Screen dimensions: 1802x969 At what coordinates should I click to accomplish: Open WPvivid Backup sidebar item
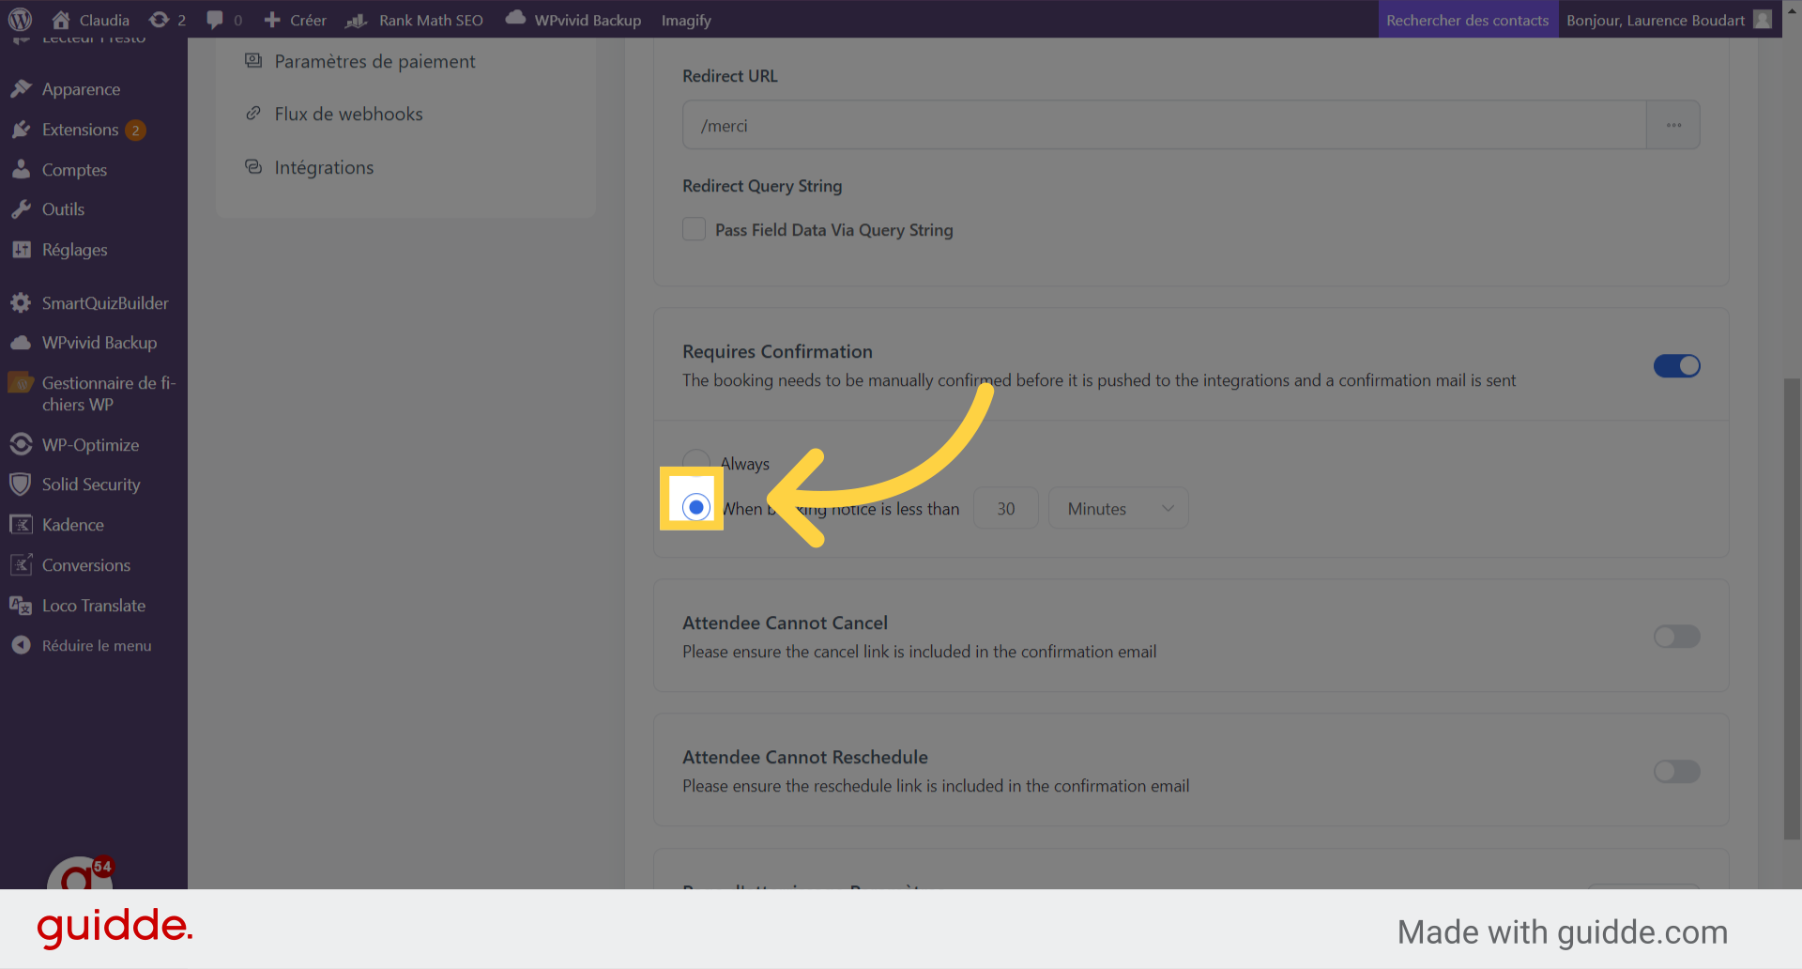99,343
